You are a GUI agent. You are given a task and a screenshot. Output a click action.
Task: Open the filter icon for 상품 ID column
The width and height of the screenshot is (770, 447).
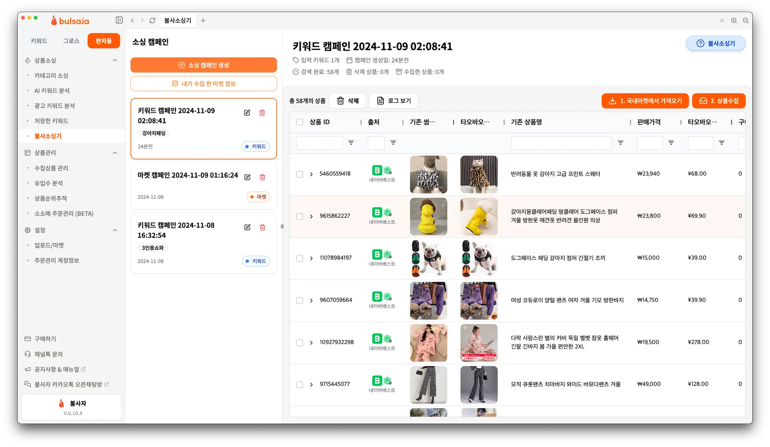click(x=351, y=143)
